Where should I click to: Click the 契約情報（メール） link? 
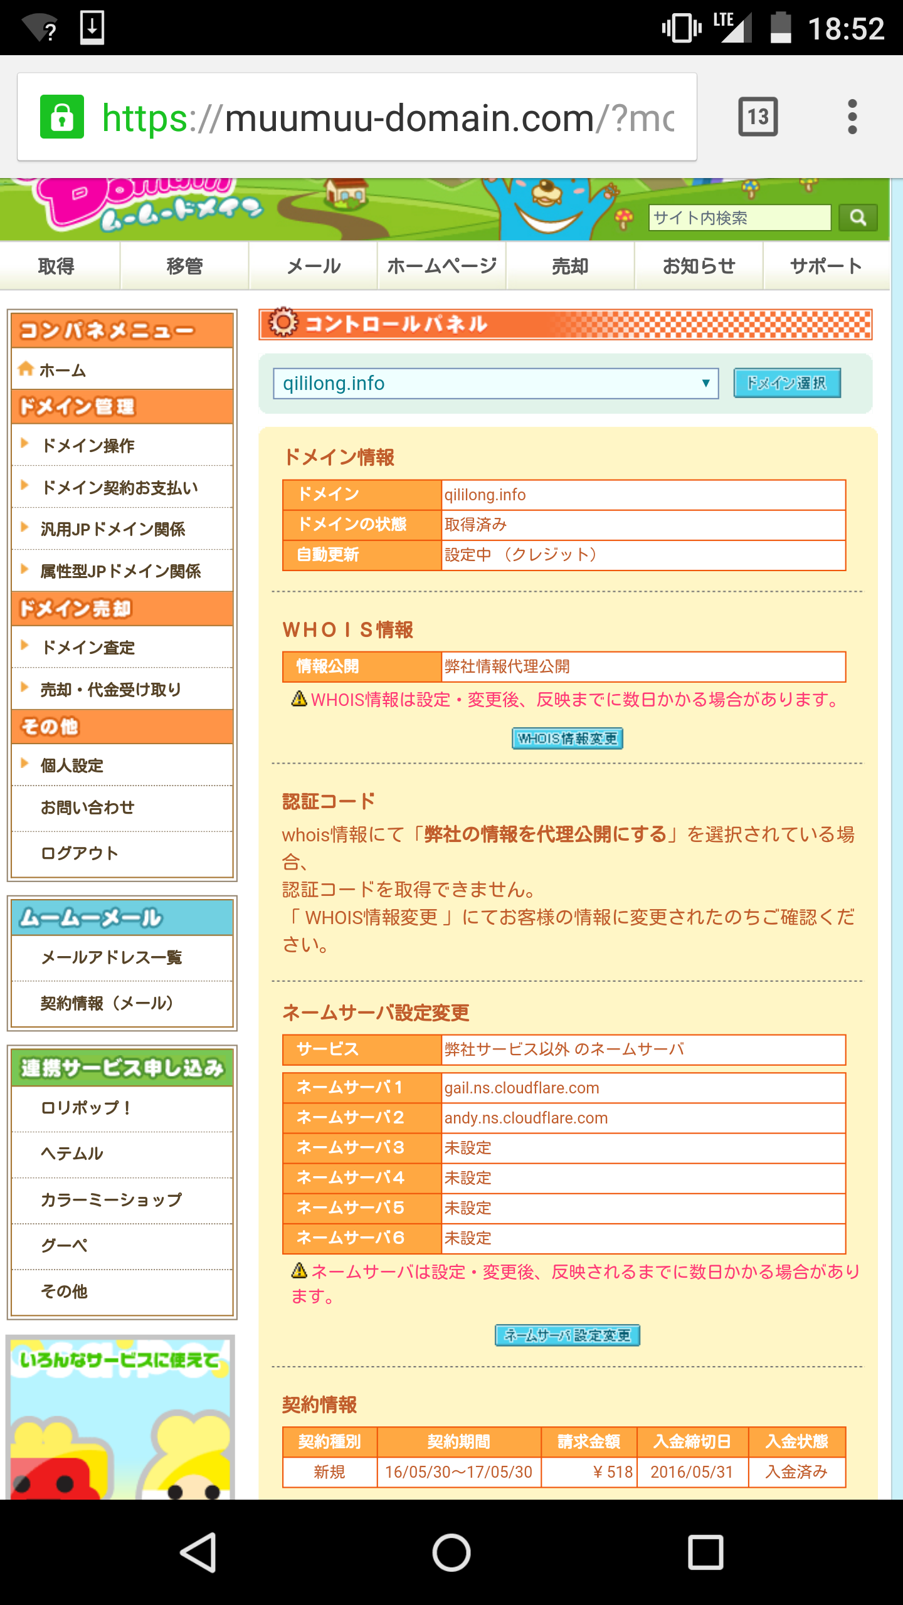click(107, 1003)
